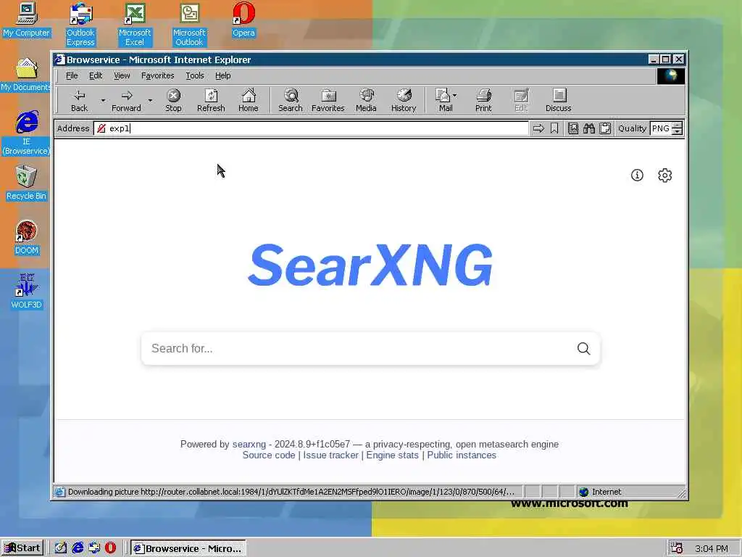The height and width of the screenshot is (557, 742).
Task: Select the Recycle Bin desktop icon
Action: (x=26, y=183)
